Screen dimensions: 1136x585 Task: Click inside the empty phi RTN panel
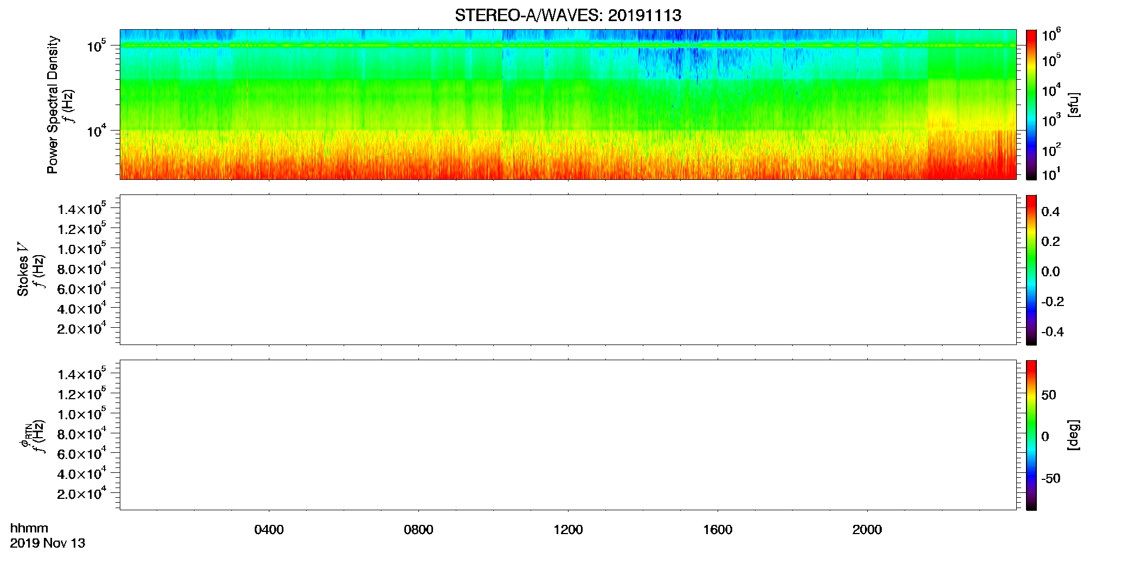[x=567, y=435]
